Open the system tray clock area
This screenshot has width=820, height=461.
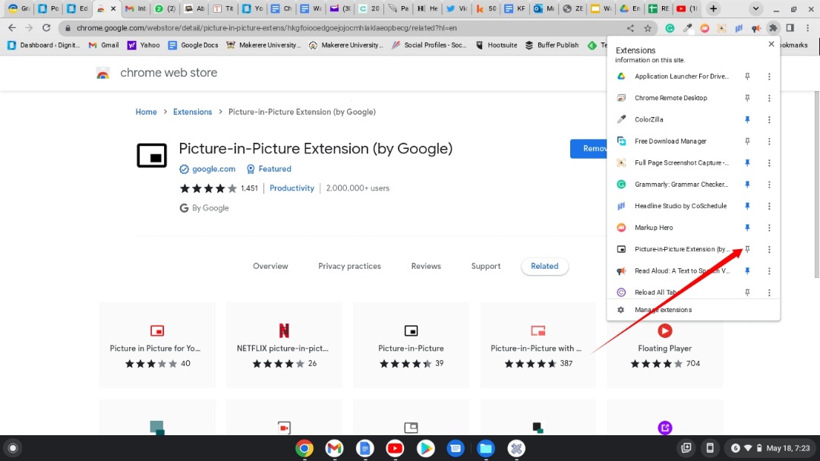(x=772, y=448)
